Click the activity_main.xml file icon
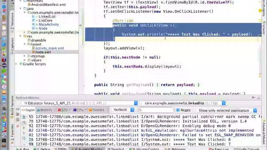The image size is (267, 150). [x=33, y=48]
